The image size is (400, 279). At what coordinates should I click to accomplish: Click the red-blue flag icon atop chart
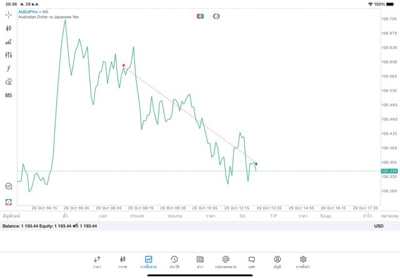click(x=200, y=16)
